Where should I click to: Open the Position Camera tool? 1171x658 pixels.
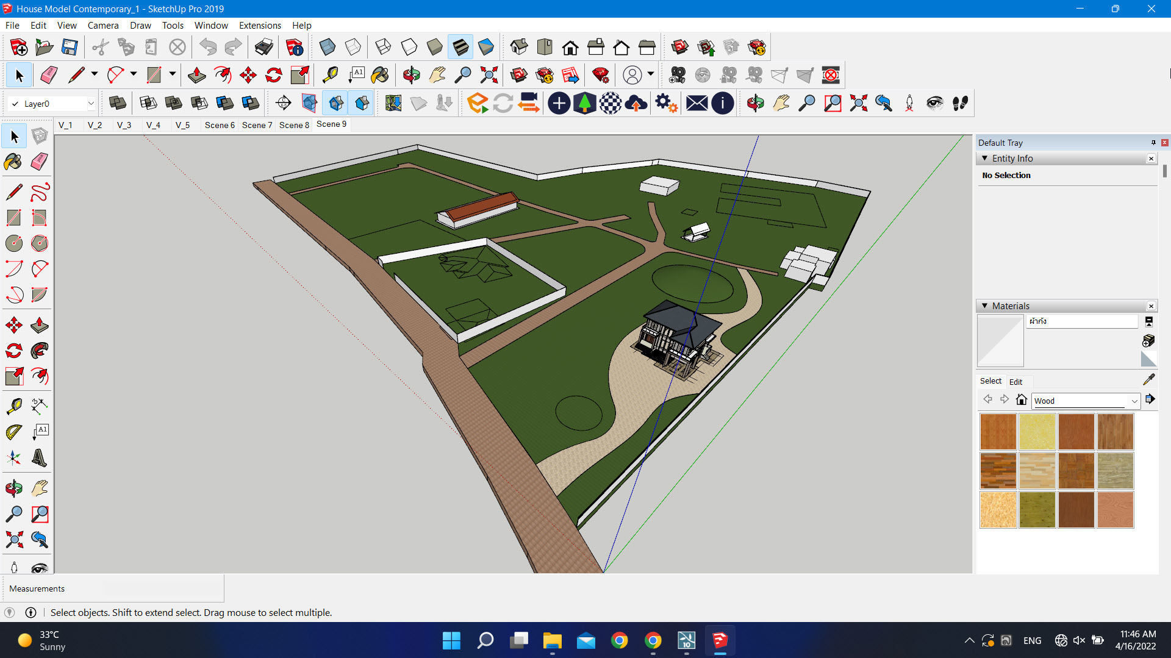[909, 103]
